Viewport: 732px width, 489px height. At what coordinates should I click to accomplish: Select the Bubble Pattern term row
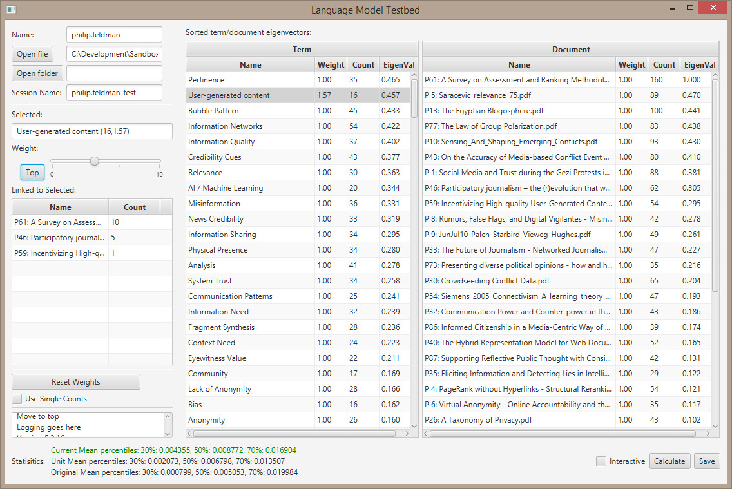point(251,111)
